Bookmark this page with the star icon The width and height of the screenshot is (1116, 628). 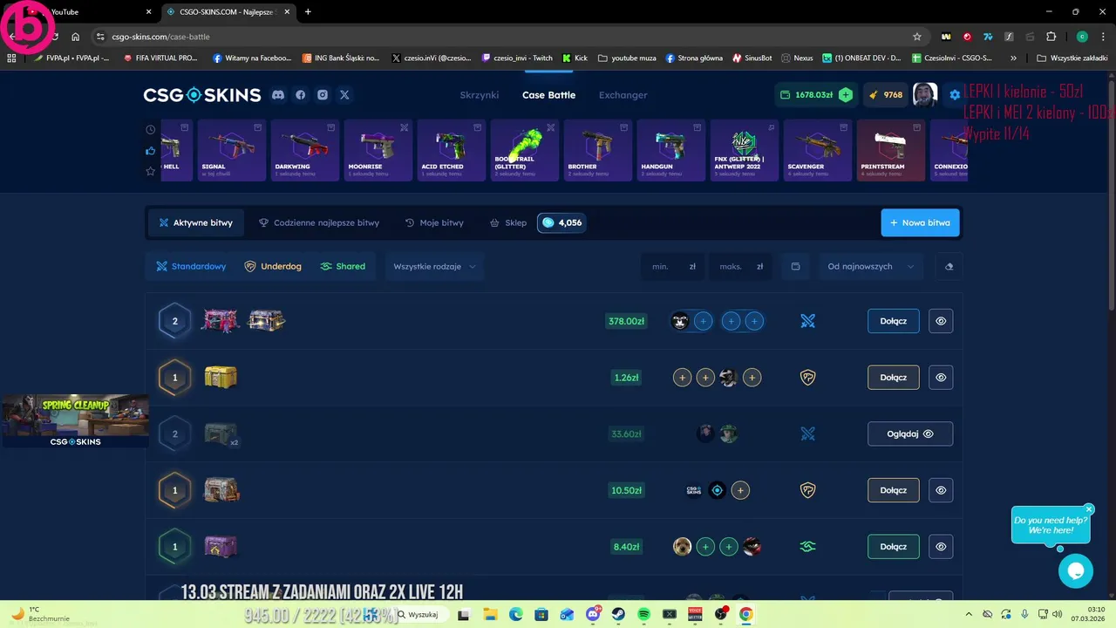(x=917, y=37)
